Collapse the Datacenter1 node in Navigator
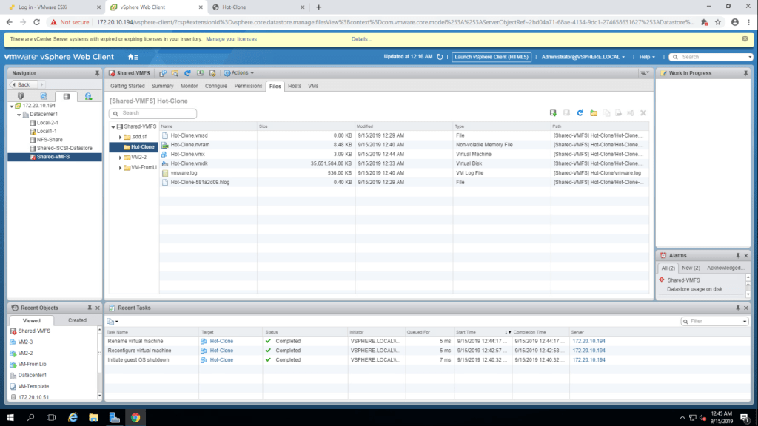This screenshot has height=426, width=758. click(18, 115)
